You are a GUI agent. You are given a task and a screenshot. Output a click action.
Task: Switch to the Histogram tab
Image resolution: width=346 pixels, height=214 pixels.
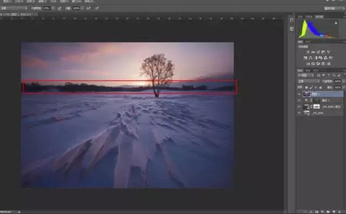point(320,17)
